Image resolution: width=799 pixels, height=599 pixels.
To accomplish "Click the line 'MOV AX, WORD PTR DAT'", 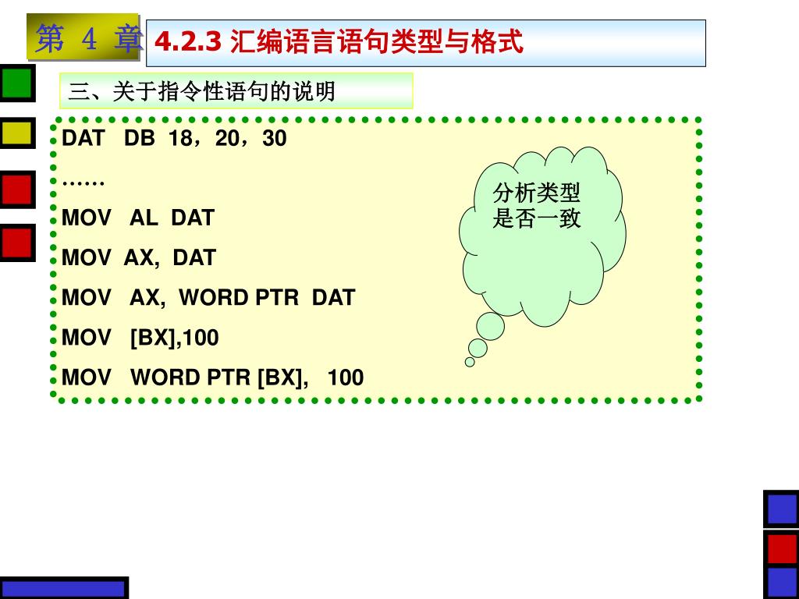I will click(208, 297).
